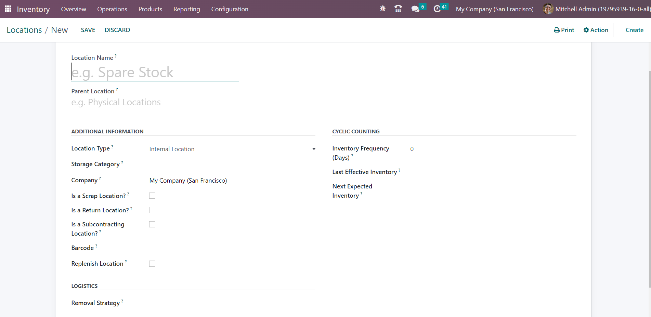Open the apps grid menu icon
Screen dimensions: 651x317
point(8,9)
